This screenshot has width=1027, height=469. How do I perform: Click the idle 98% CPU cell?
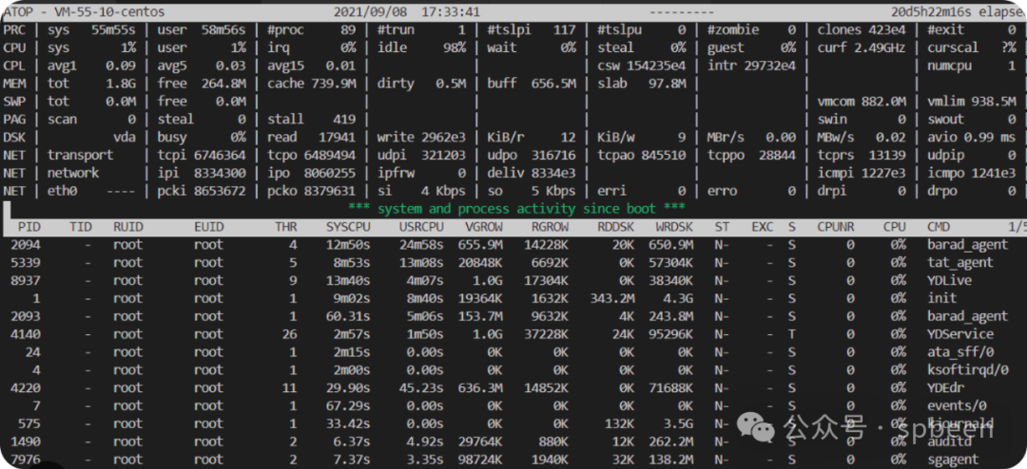coord(421,47)
